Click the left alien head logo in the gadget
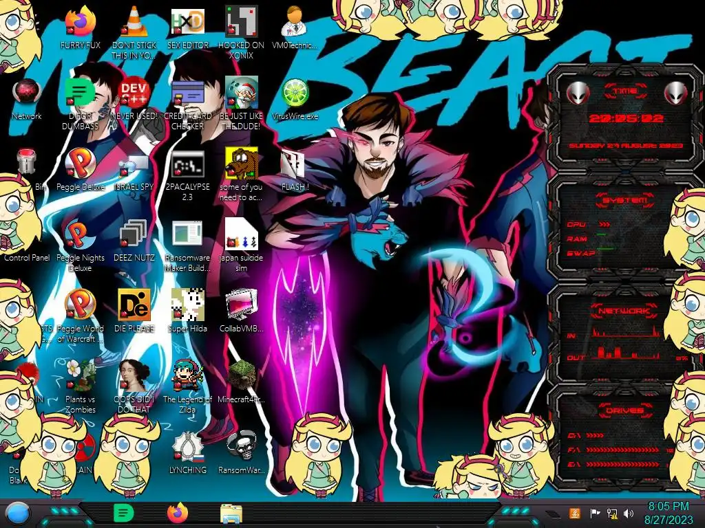Viewport: 705px width, 528px height. [578, 93]
